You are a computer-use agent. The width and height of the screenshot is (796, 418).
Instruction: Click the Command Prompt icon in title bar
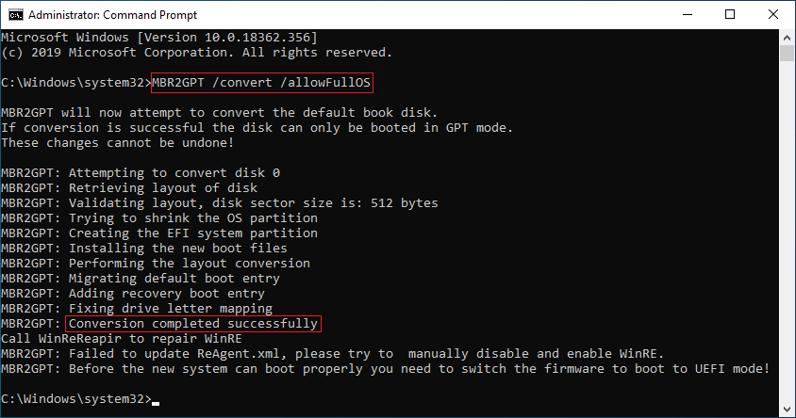[x=13, y=14]
